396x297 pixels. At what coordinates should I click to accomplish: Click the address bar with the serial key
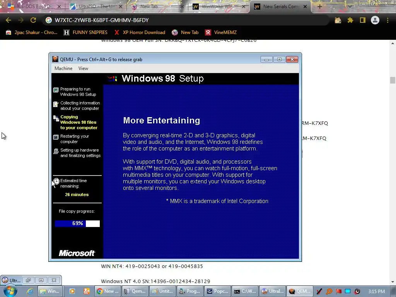[187, 20]
